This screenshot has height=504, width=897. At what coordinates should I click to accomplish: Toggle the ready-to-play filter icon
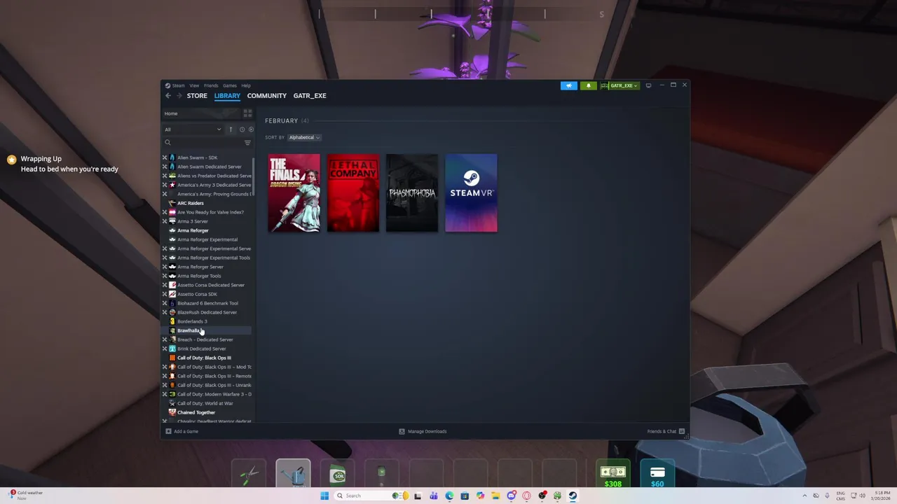[251, 129]
